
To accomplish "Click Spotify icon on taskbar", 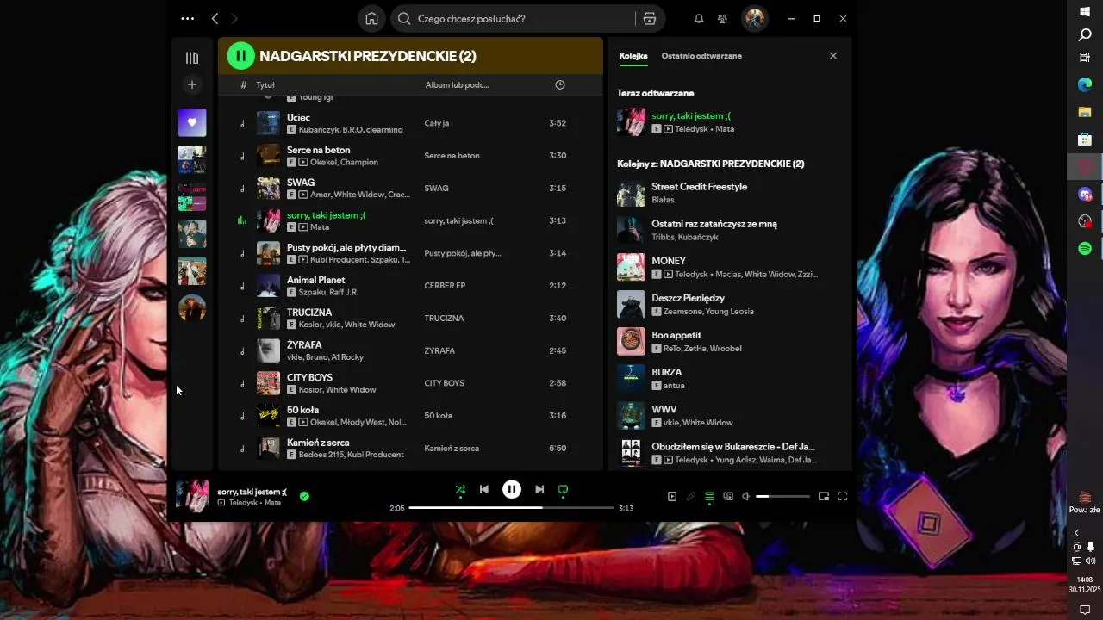I will (x=1085, y=248).
